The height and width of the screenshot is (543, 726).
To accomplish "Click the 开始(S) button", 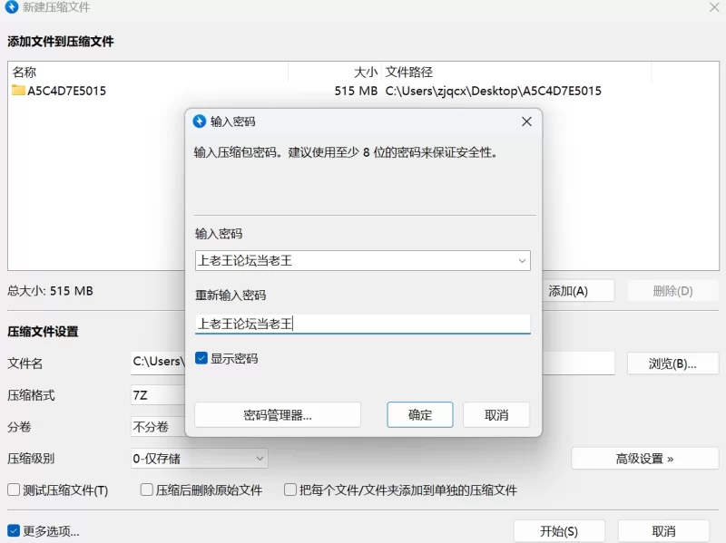I will (558, 531).
